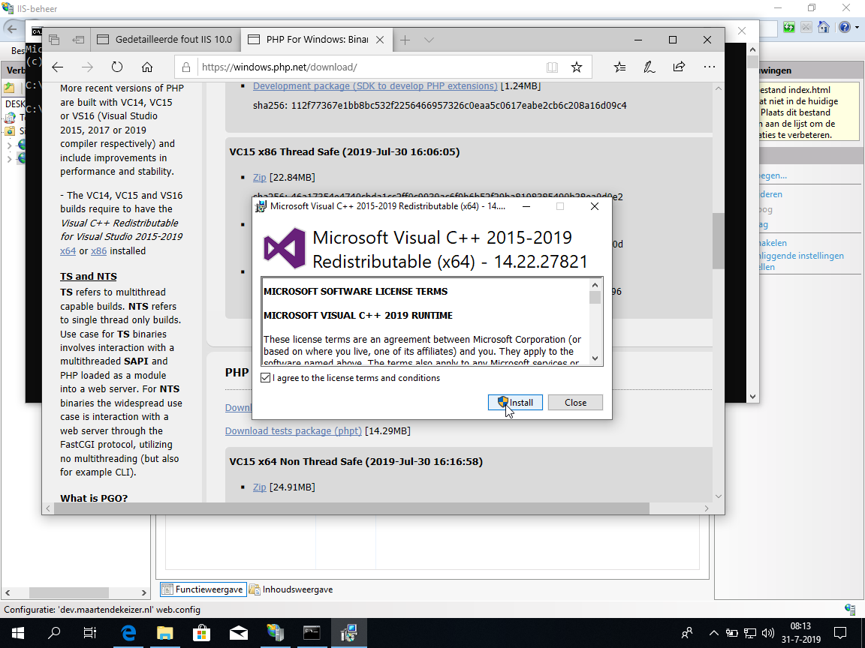Click the site lock icon in the address bar
The height and width of the screenshot is (648, 865).
click(x=186, y=67)
